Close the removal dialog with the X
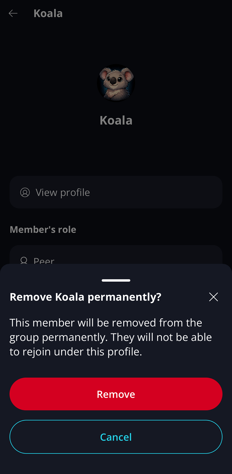The width and height of the screenshot is (232, 474). [x=213, y=297]
